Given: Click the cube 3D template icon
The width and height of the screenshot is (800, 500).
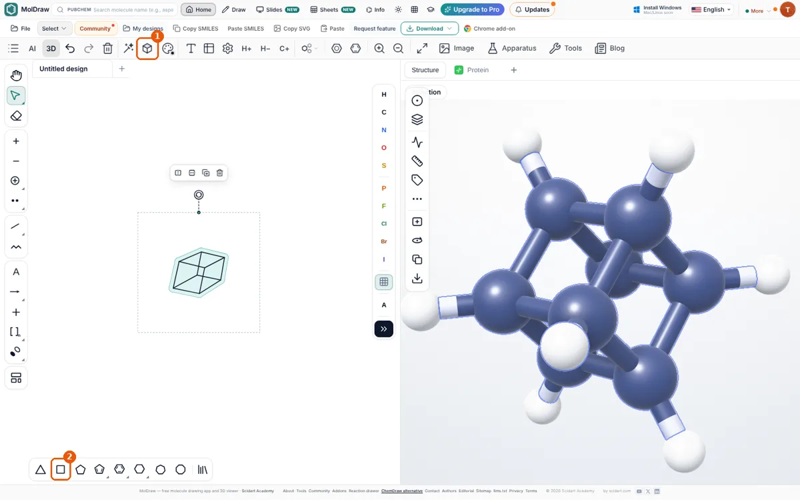Looking at the screenshot, I should 147,49.
